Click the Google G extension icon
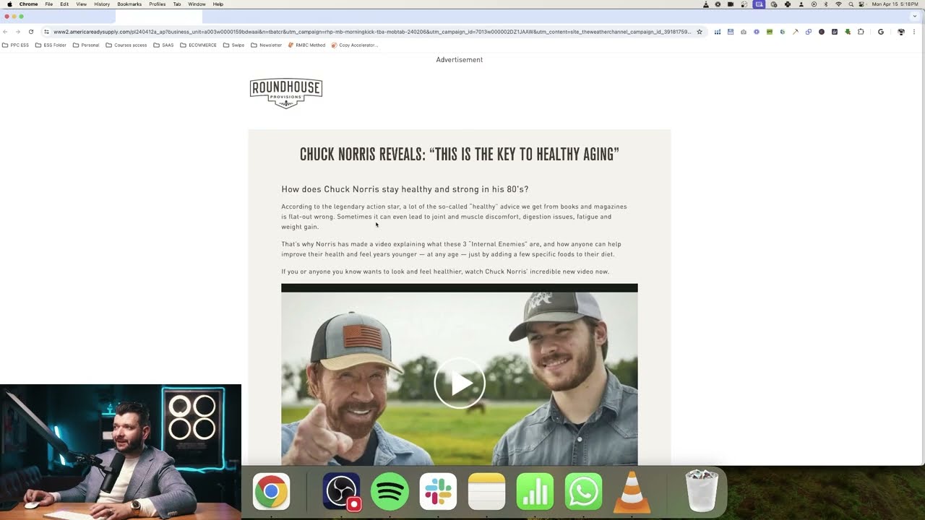The width and height of the screenshot is (925, 520). pyautogui.click(x=881, y=32)
